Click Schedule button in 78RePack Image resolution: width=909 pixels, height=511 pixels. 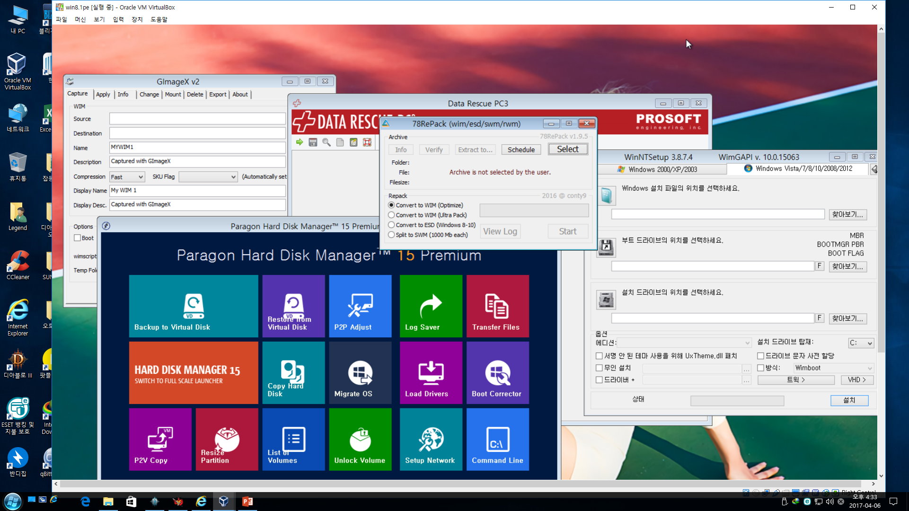click(521, 150)
